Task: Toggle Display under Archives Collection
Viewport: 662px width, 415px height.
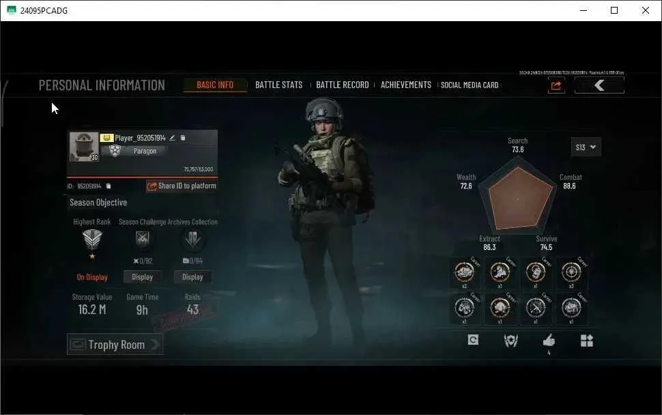Action: (x=192, y=277)
